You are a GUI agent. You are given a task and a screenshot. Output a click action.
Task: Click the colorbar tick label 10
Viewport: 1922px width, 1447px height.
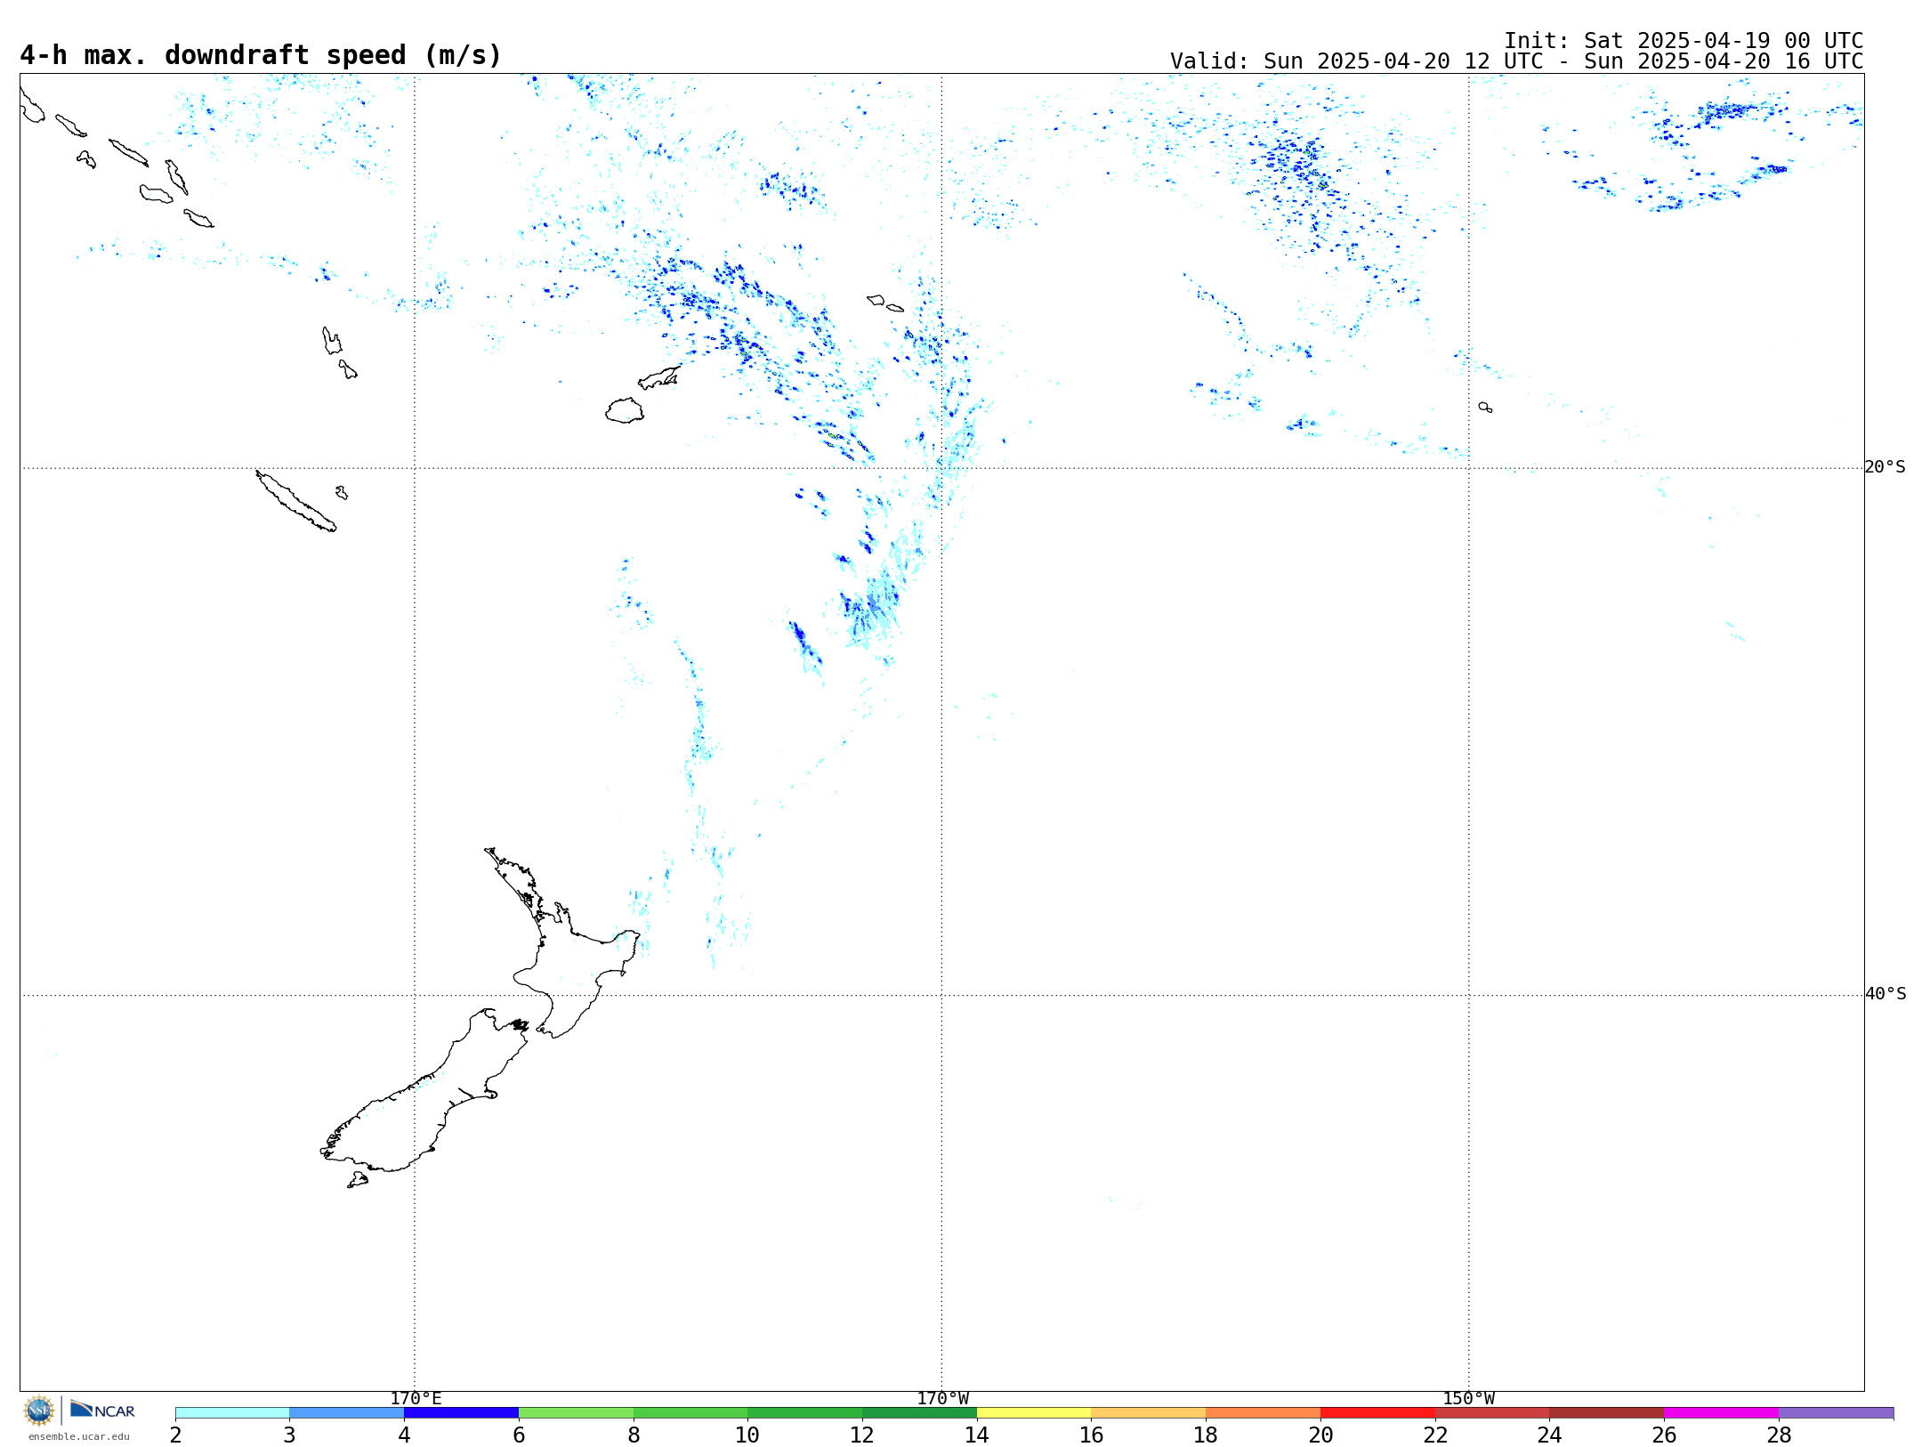tap(747, 1435)
